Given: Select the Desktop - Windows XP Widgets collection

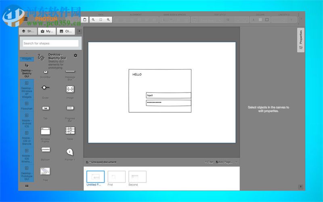Looking at the screenshot, I should [27, 90].
